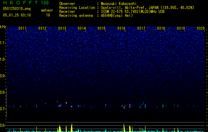
Task: Click the kHz axis unit label
Action: tap(3, 27)
